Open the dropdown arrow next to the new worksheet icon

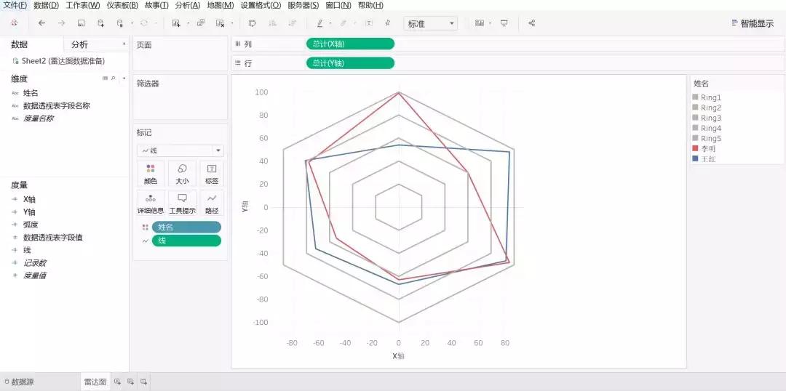[x=188, y=23]
